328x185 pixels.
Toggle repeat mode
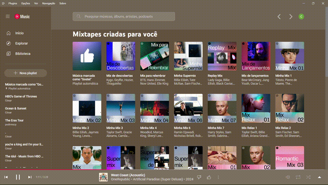(x=298, y=177)
